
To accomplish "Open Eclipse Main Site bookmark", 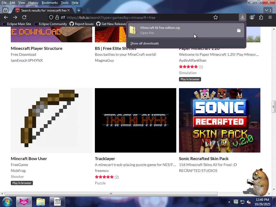I will 17,24.
